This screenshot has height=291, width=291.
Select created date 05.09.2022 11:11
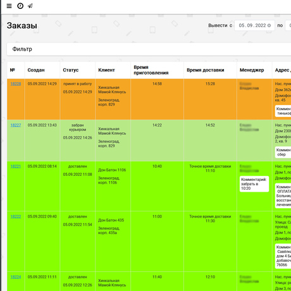tap(42, 277)
